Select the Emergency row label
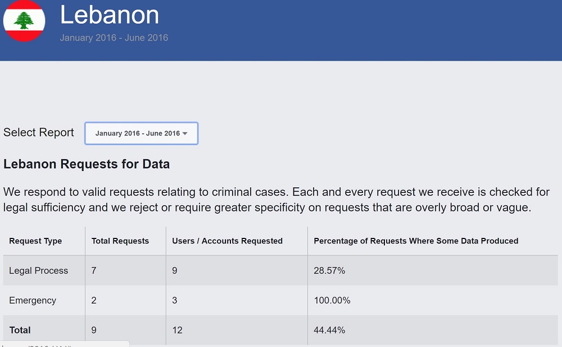Screen dimensions: 562x347 [33, 300]
